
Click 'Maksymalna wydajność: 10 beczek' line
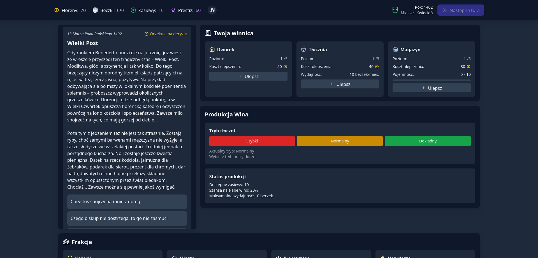coord(241,196)
